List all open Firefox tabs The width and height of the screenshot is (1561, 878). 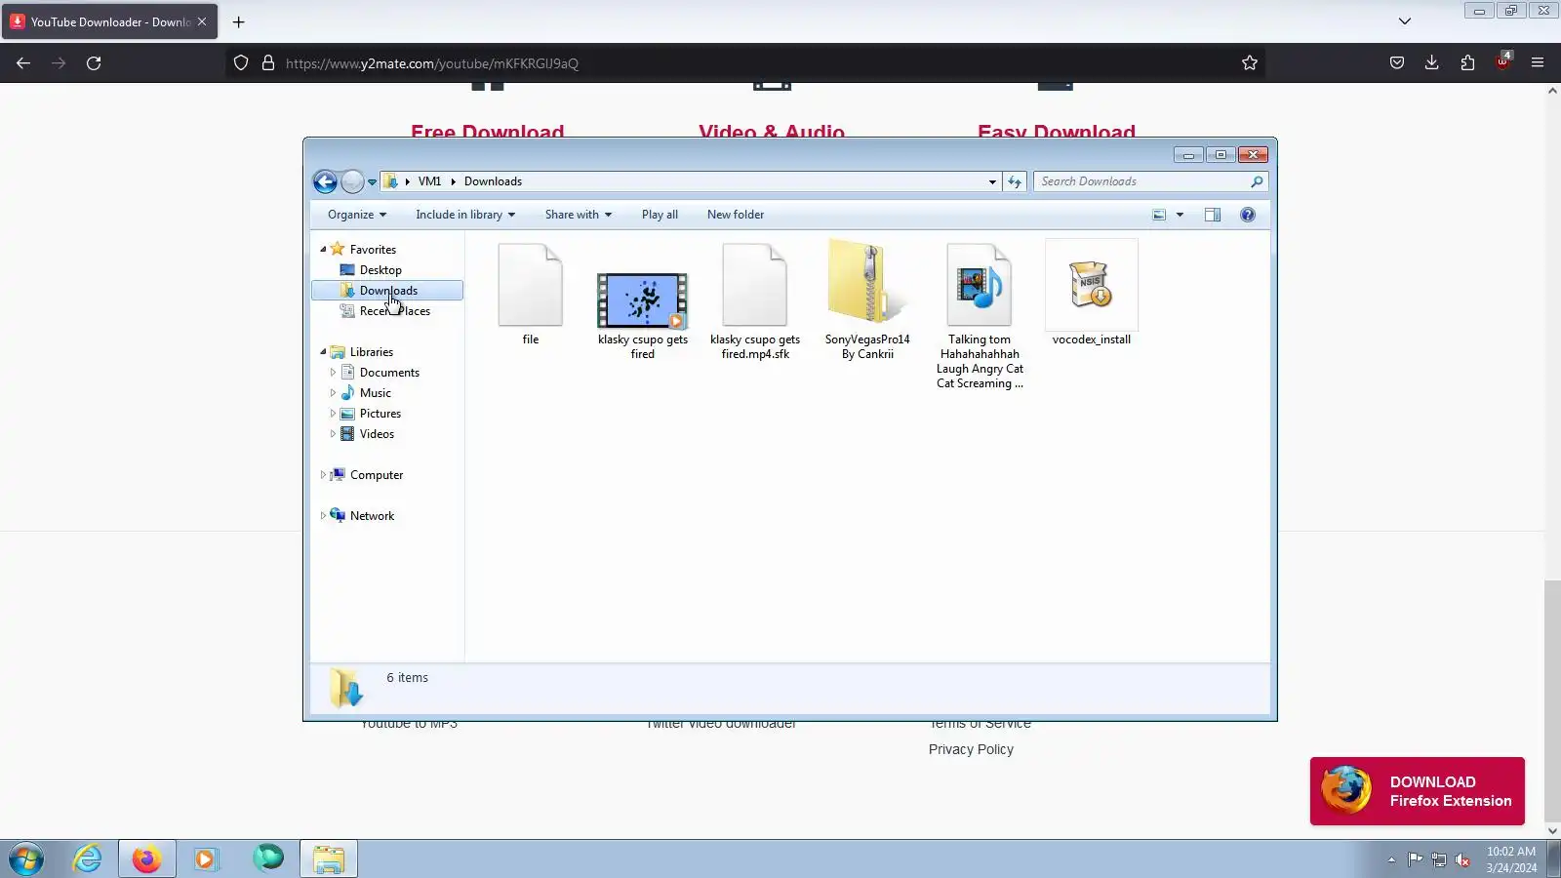coord(1405,21)
